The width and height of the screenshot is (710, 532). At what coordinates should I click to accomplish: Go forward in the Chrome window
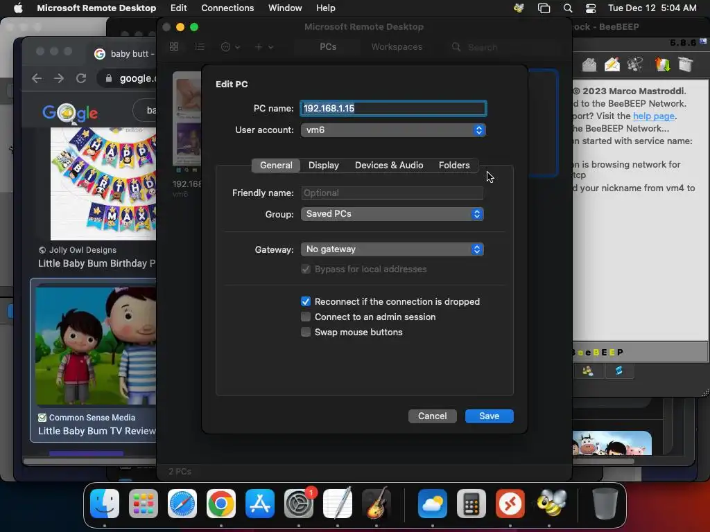(59, 78)
